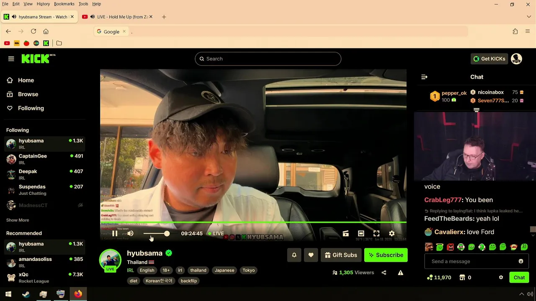This screenshot has width=536, height=301.
Task: Insert the first face photo emote
Action: click(429, 247)
